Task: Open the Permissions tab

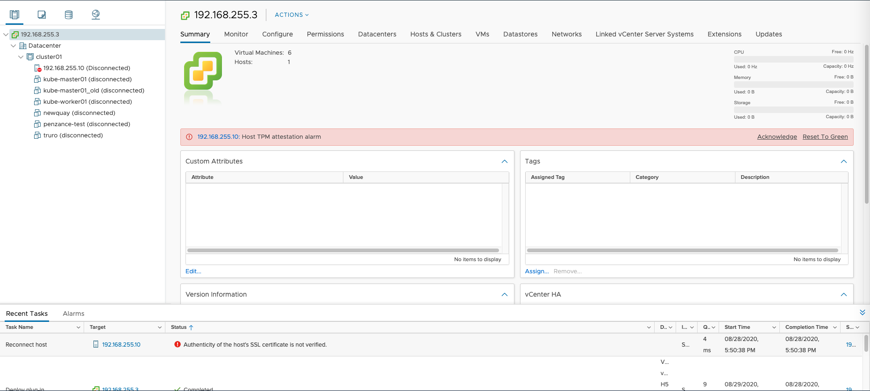Action: [325, 34]
